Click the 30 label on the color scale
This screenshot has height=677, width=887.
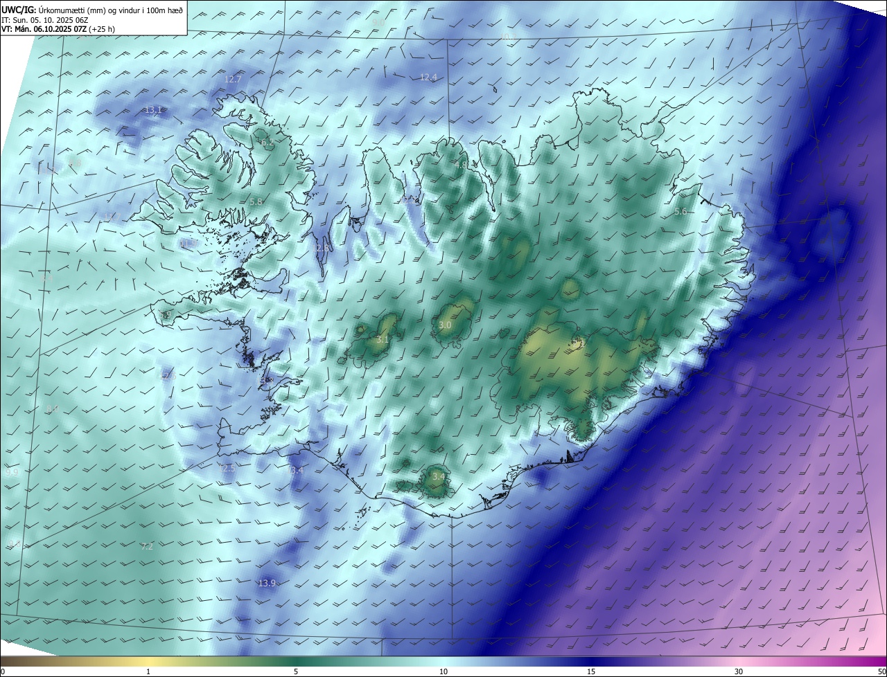click(739, 671)
